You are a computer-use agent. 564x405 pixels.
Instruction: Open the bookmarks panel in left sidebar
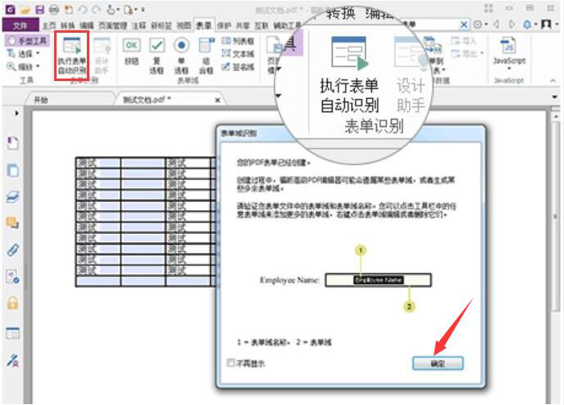click(13, 143)
